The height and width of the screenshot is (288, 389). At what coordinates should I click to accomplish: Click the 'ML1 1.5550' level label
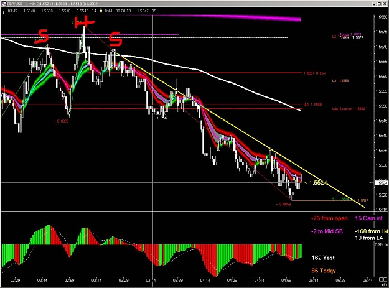click(312, 105)
